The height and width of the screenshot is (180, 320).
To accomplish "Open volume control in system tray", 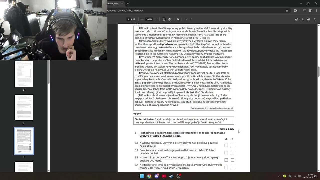I will click(x=299, y=176).
